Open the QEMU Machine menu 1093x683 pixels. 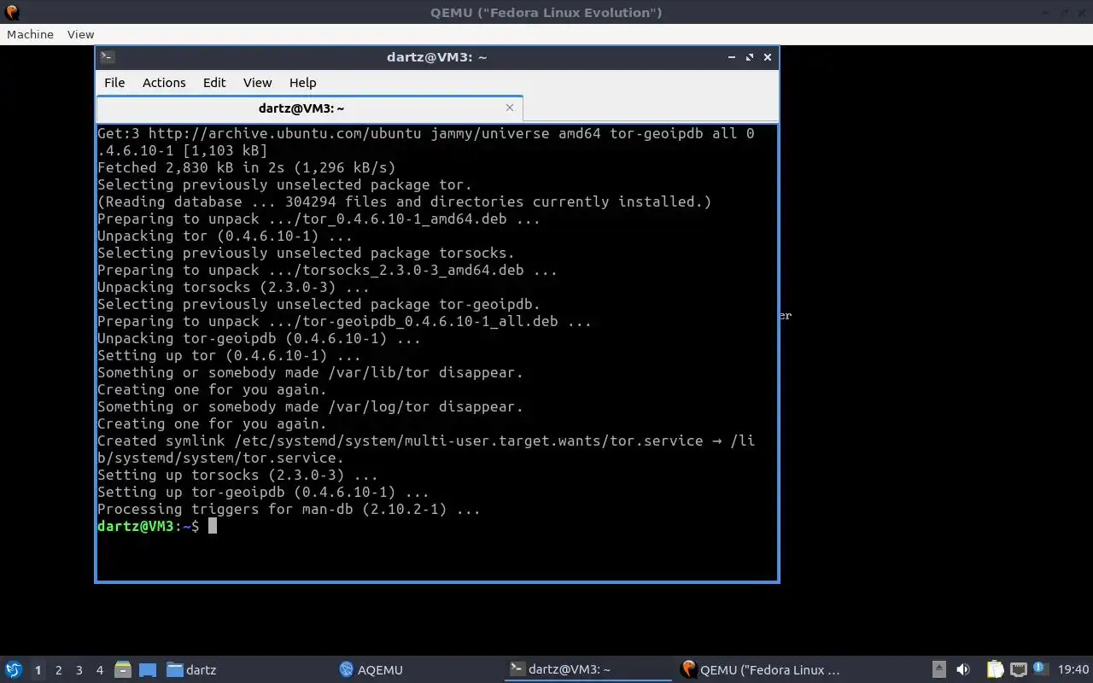pyautogui.click(x=30, y=34)
